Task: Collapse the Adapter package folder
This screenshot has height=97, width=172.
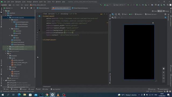Action: (10, 20)
